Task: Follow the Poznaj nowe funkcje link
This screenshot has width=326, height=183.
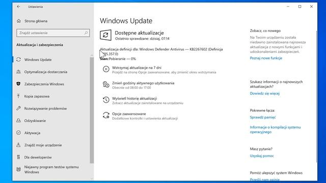Action: tap(266, 58)
